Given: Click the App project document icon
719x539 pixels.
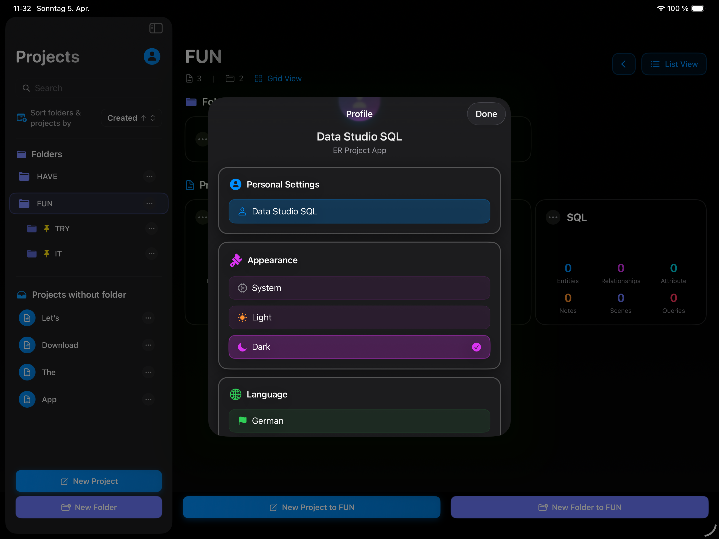Looking at the screenshot, I should [x=27, y=399].
